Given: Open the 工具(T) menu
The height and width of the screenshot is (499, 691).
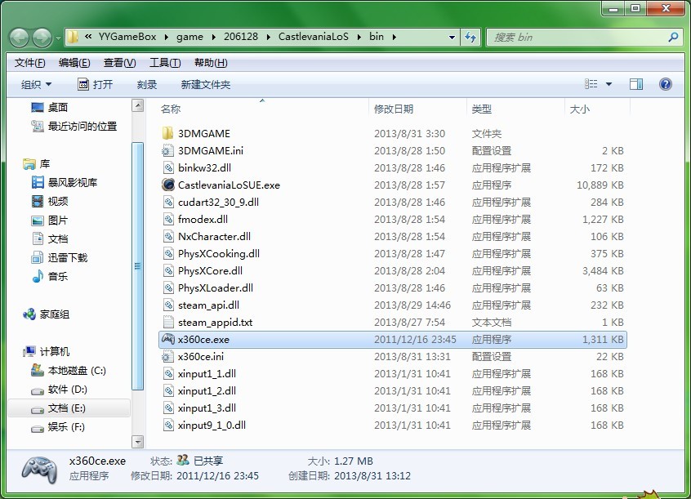Looking at the screenshot, I should 165,63.
